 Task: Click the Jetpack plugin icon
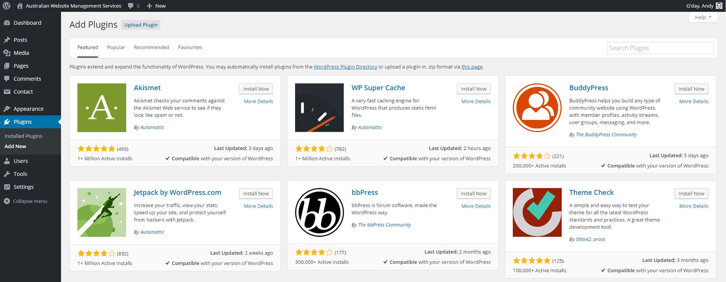[x=102, y=212]
